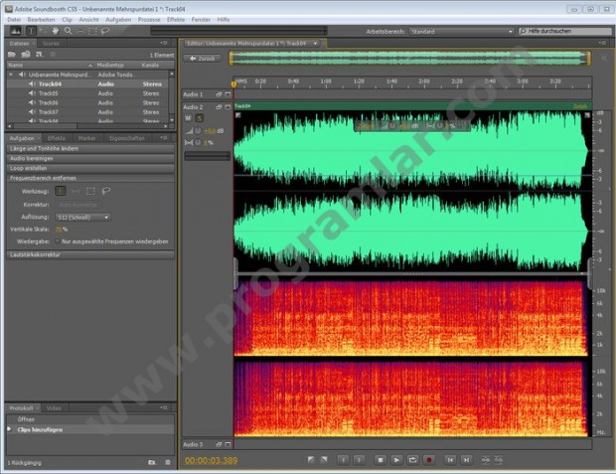This screenshot has width=616, height=474.
Task: Click the Record button in transport bar
Action: point(429,459)
